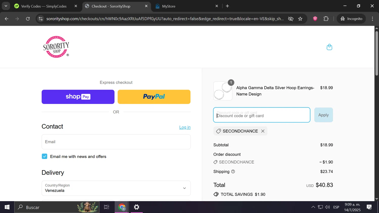
Task: Click the Chrome taskbar icon
Action: [x=122, y=207]
